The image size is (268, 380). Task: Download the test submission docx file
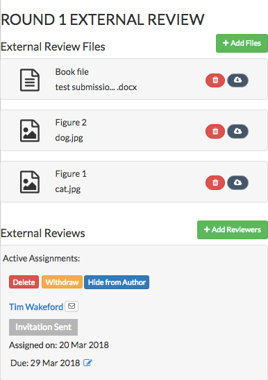pyautogui.click(x=237, y=80)
